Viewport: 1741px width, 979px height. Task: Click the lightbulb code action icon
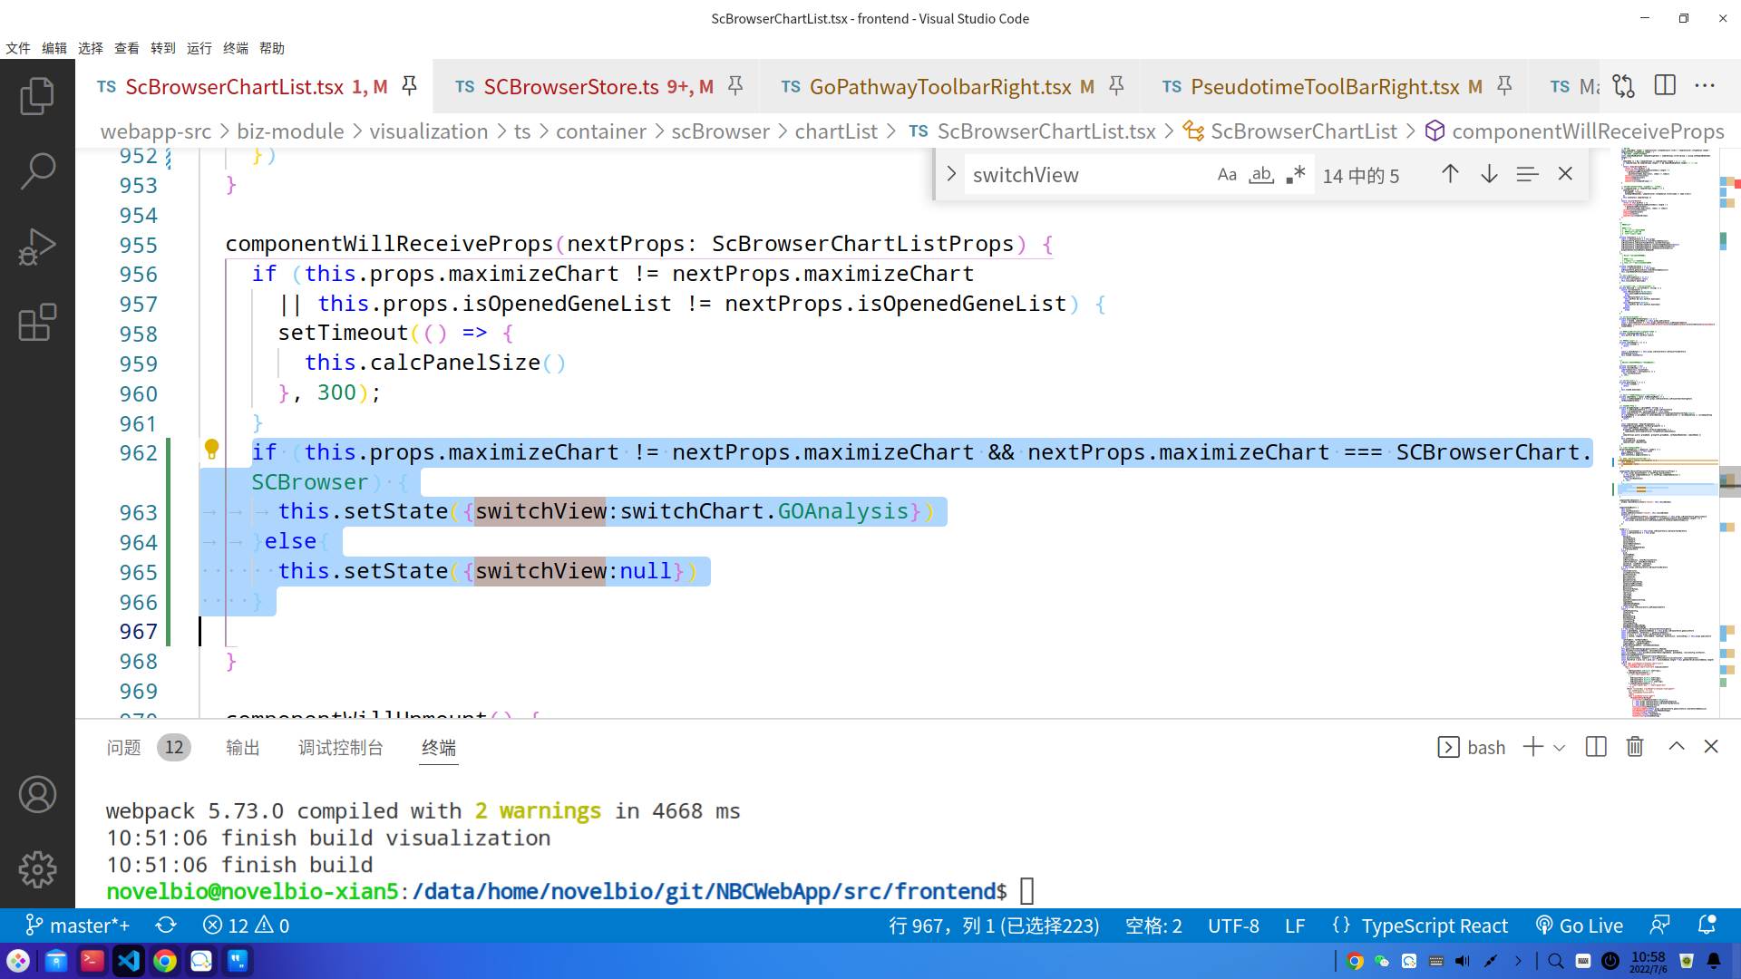coord(211,449)
